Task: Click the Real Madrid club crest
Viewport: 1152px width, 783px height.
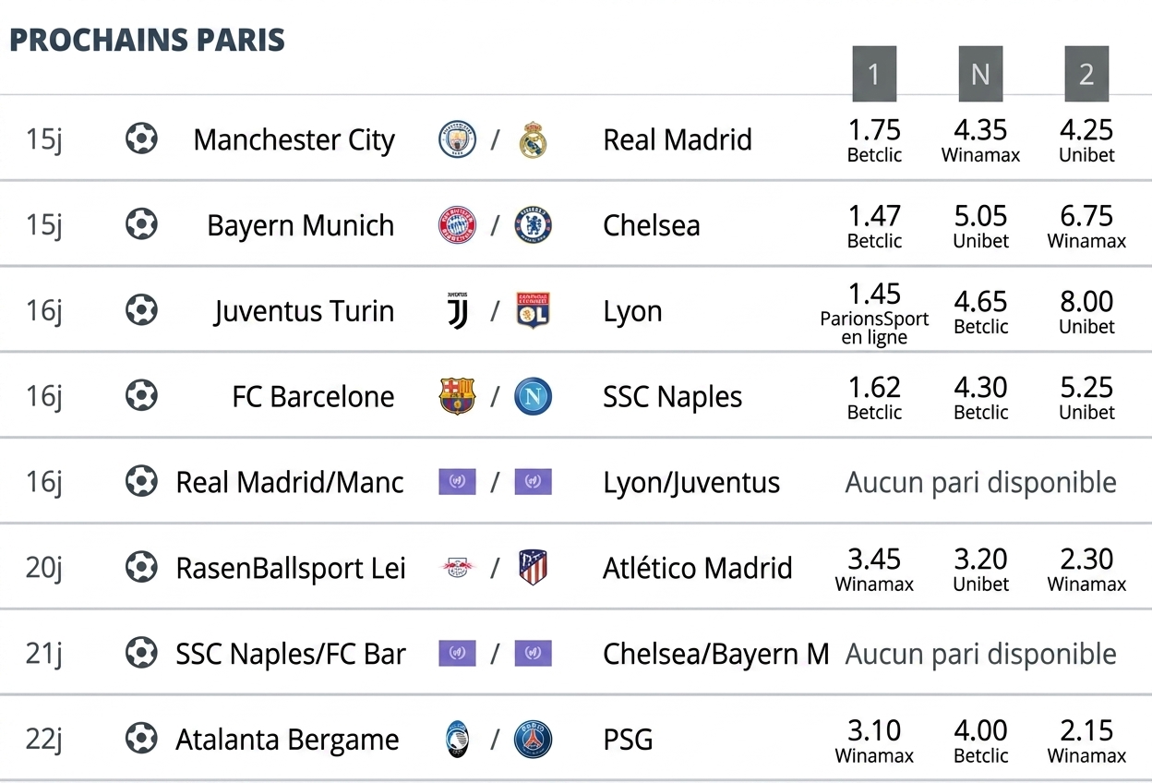Action: coord(533,139)
